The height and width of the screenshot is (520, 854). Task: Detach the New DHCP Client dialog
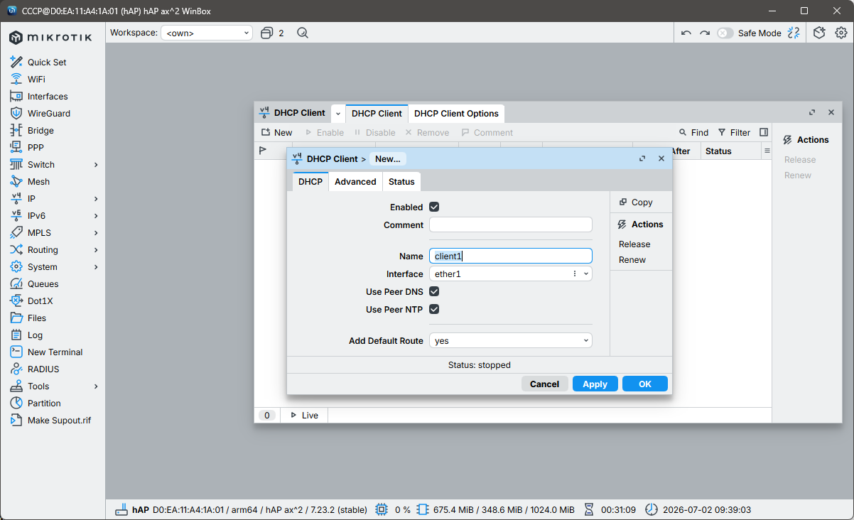tap(642, 158)
